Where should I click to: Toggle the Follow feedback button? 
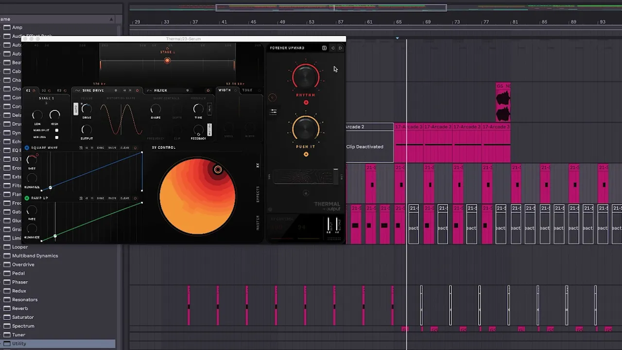point(209,130)
